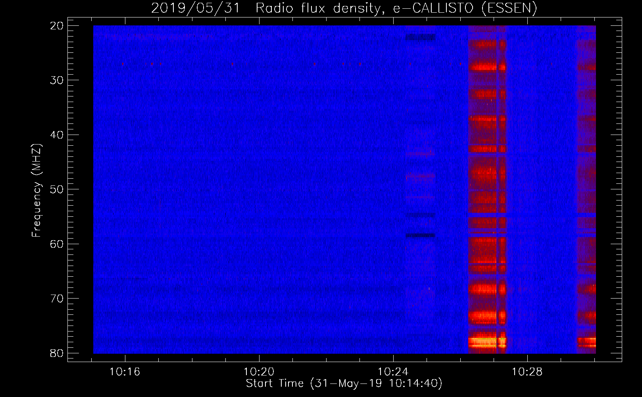Click the '10:24' time tick label

click(x=393, y=372)
